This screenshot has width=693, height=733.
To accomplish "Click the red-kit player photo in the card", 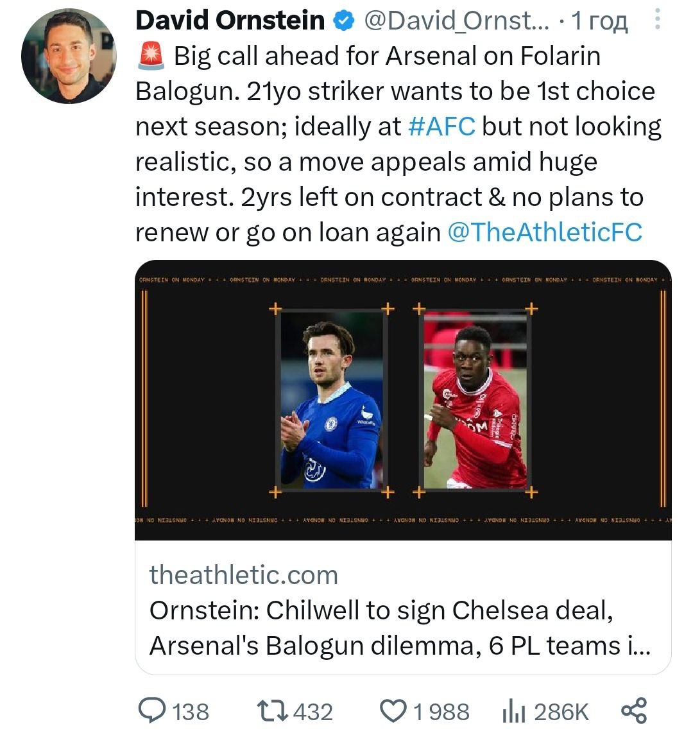I will tap(475, 400).
